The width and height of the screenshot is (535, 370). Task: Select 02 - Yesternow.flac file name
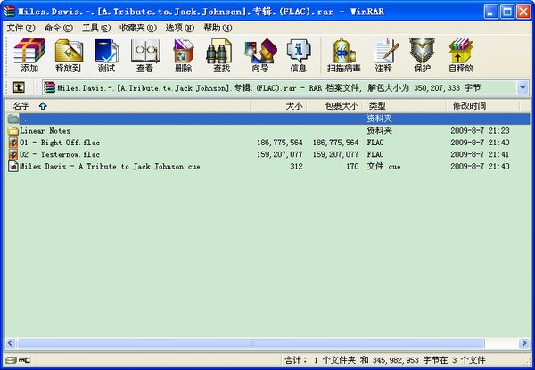coord(60,154)
